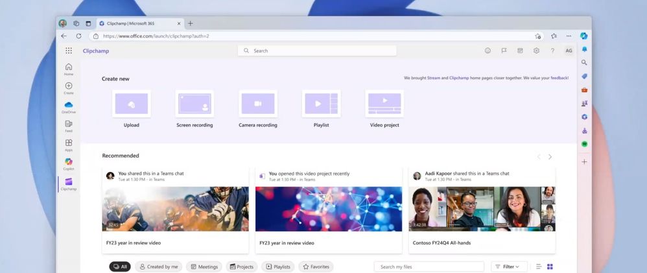Click the Clipchamp app title
Screen dimensions: 647x273
(96, 51)
